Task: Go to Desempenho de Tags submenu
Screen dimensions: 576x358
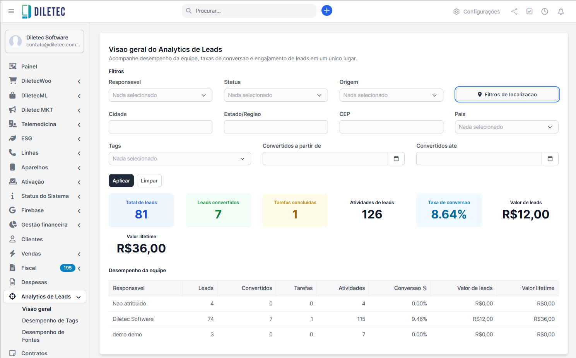Action: pos(50,320)
